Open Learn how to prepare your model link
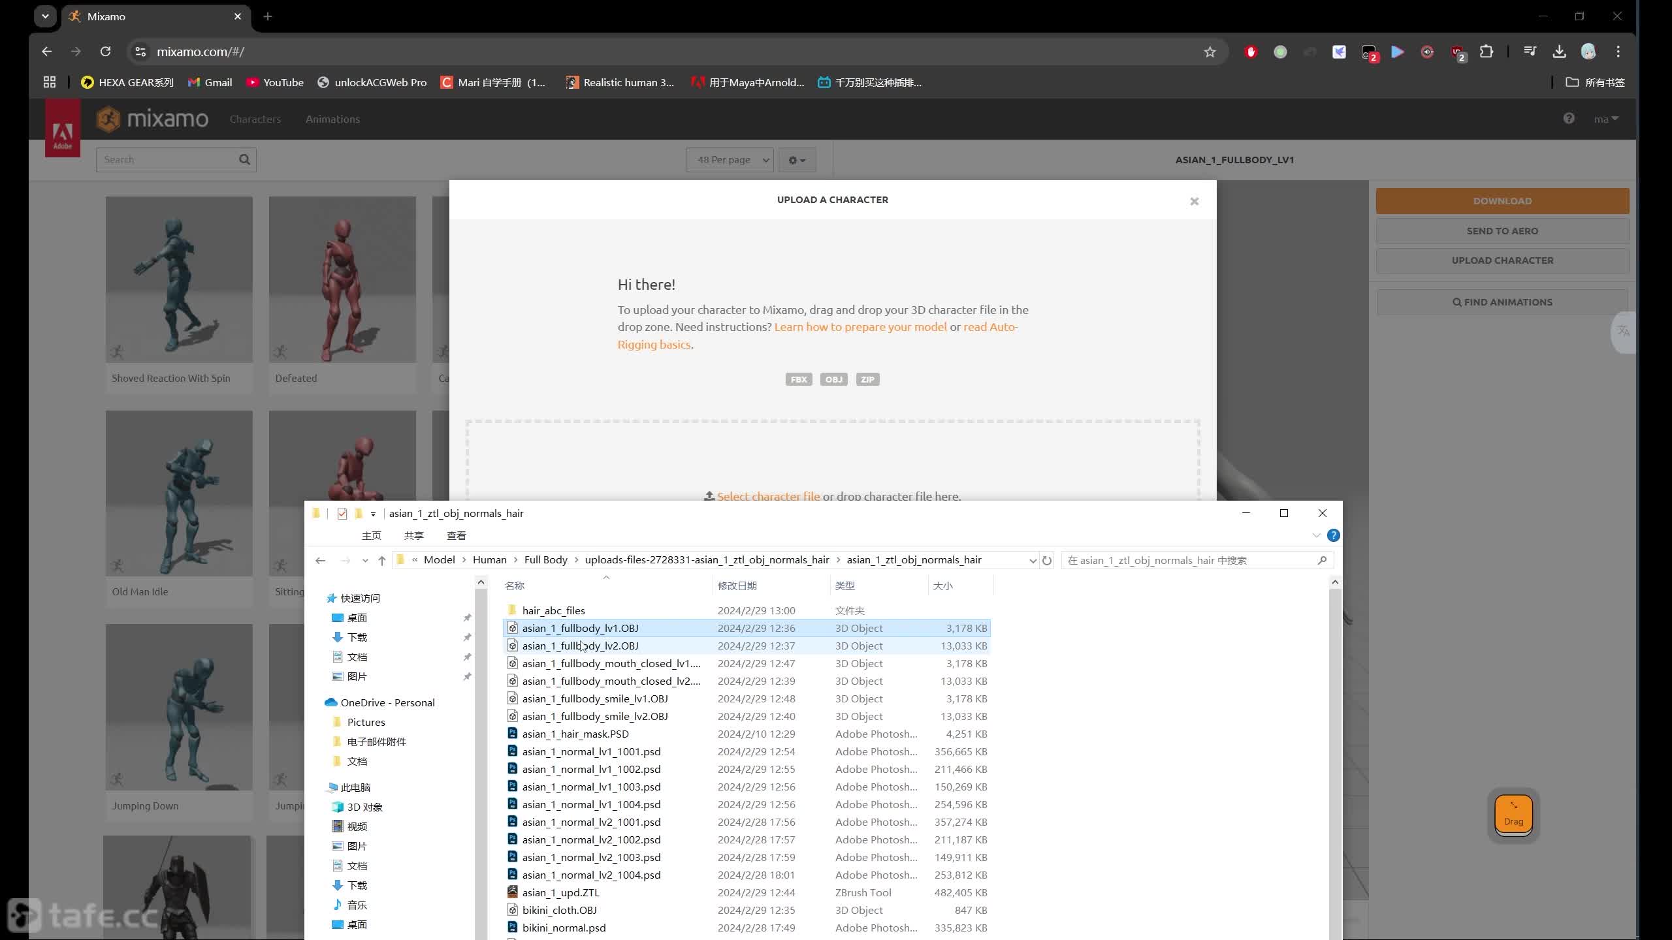 860,327
